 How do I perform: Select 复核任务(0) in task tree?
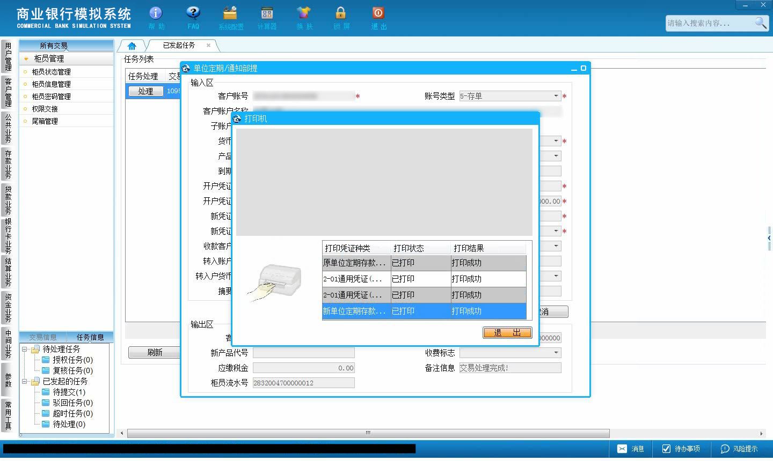point(72,370)
